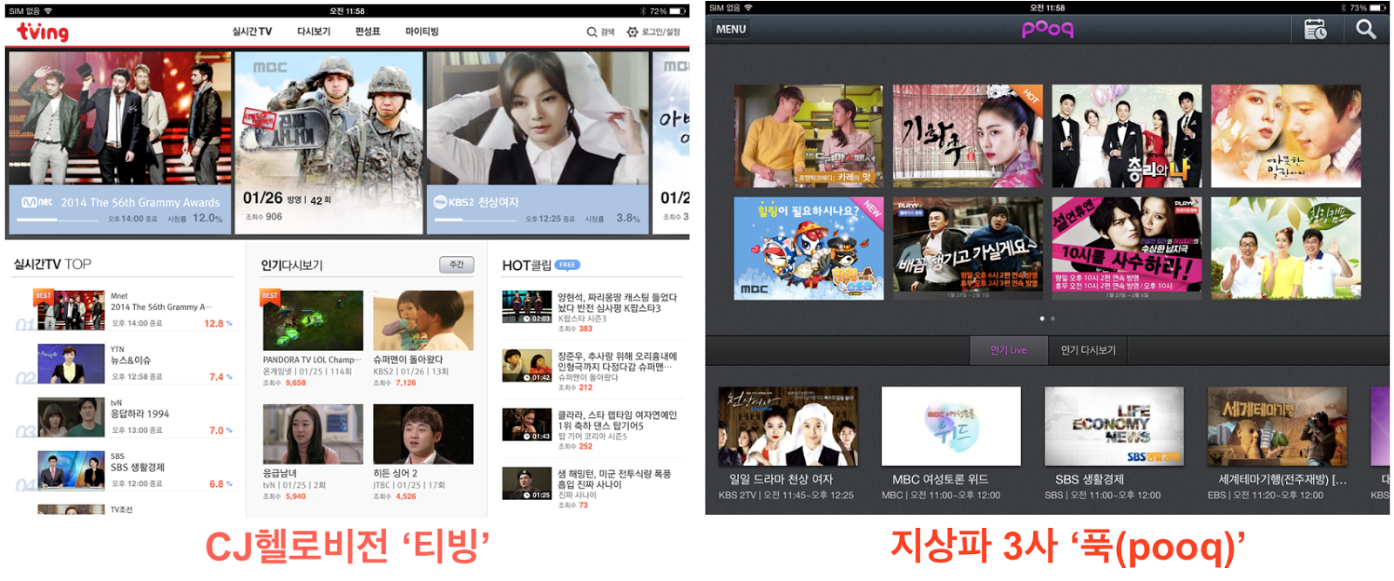
Task: Open '양현석, 짜리몽땅 캐스팅' clip title
Action: click(x=617, y=302)
